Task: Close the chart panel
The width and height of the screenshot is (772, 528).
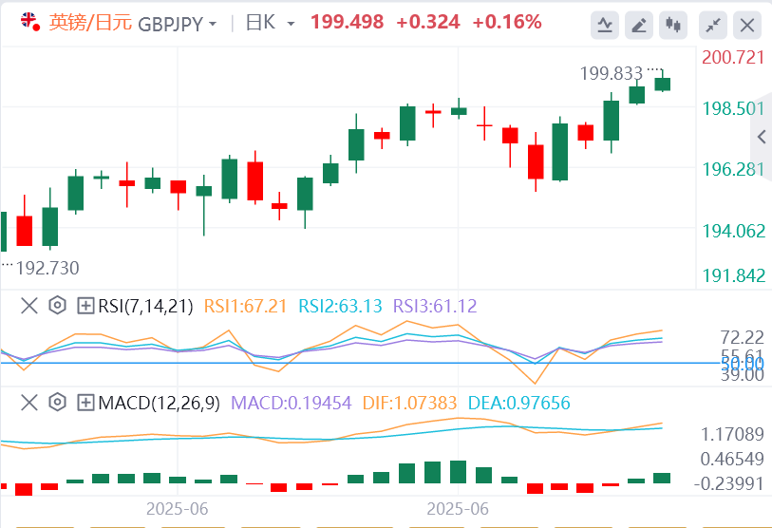Action: [748, 25]
